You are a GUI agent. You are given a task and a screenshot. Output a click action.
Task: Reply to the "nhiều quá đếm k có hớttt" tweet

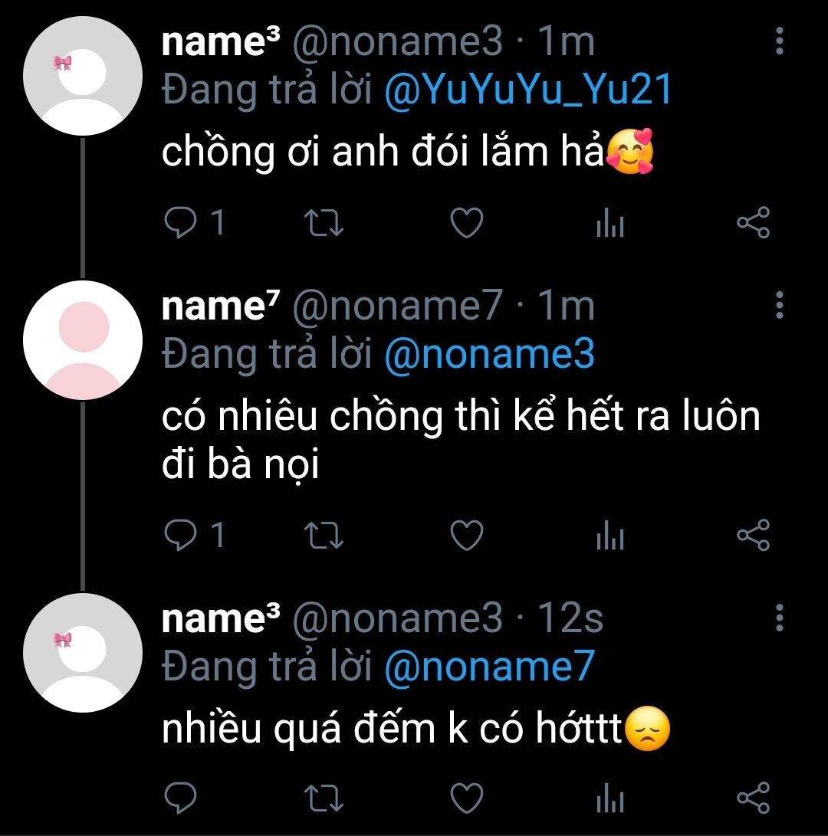tap(181, 798)
